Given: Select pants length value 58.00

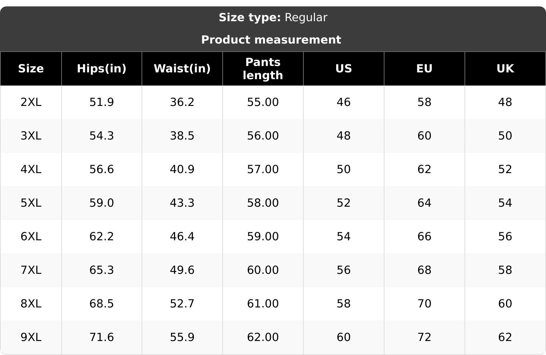Looking at the screenshot, I should click(x=263, y=203).
